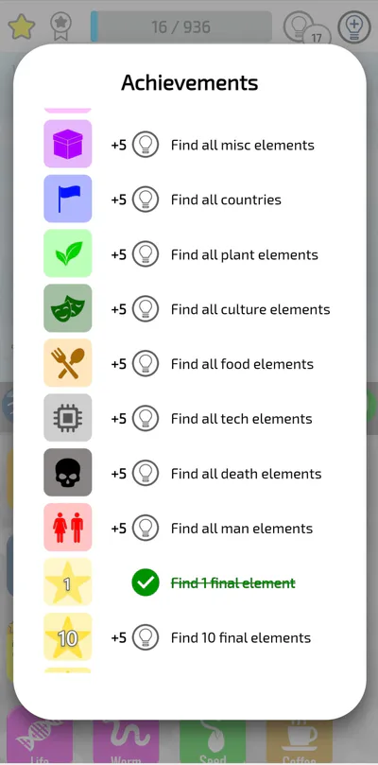
Task: Click the crossed-out 'Find 1 final element' text
Action: point(233,583)
